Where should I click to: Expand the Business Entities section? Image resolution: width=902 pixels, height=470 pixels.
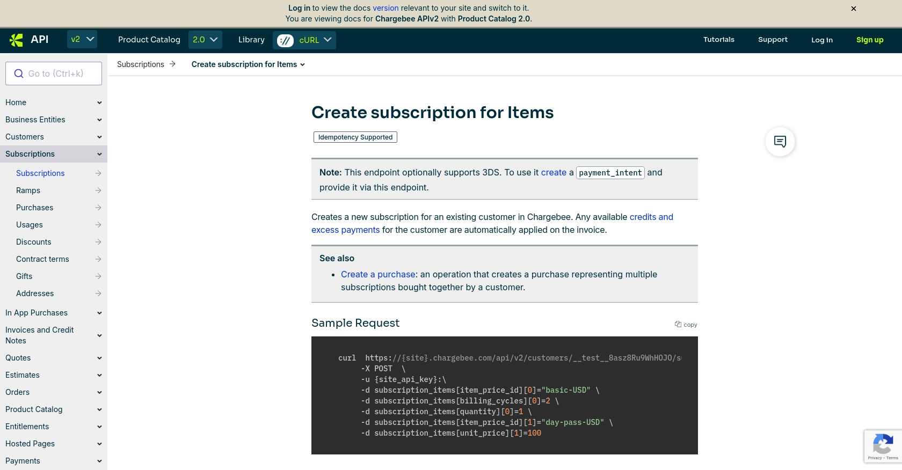tap(99, 120)
